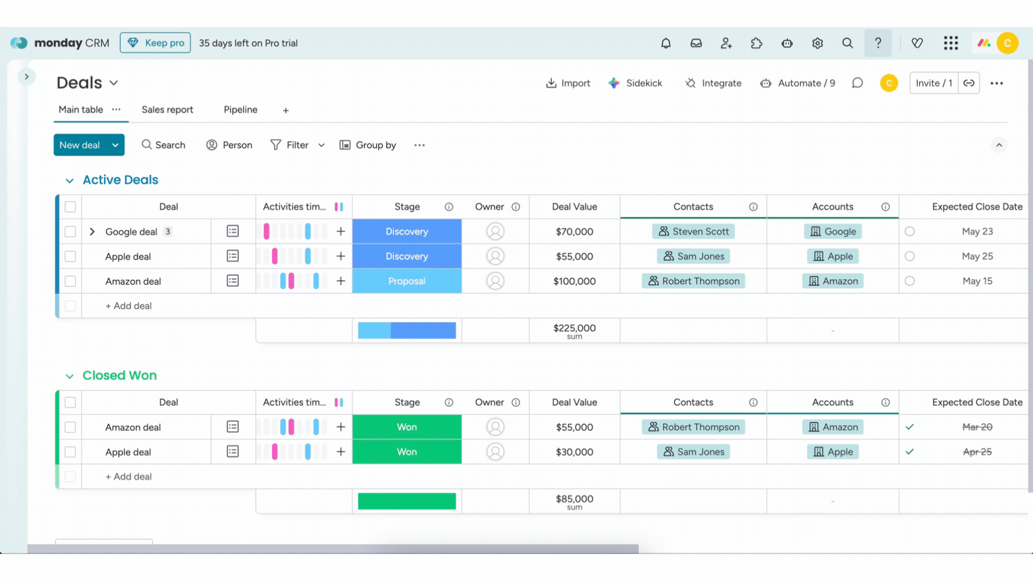Screen dimensions: 1033x581
Task: Open Main table view options
Action: click(x=116, y=110)
